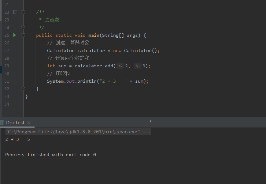
Task: Click 'new' keyword on line 27
Action: (117, 51)
